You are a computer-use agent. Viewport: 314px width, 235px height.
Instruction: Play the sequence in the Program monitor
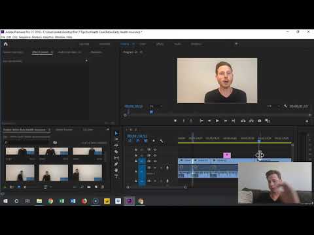(217, 121)
